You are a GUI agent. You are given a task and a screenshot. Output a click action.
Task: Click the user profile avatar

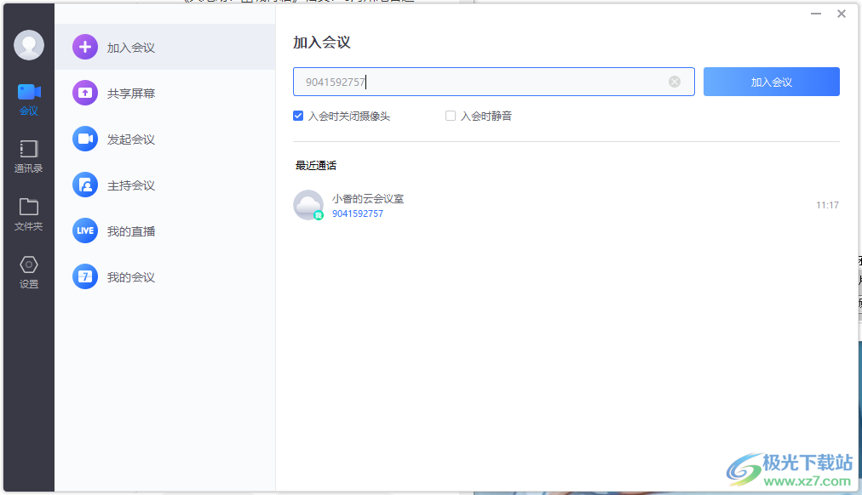tap(29, 45)
